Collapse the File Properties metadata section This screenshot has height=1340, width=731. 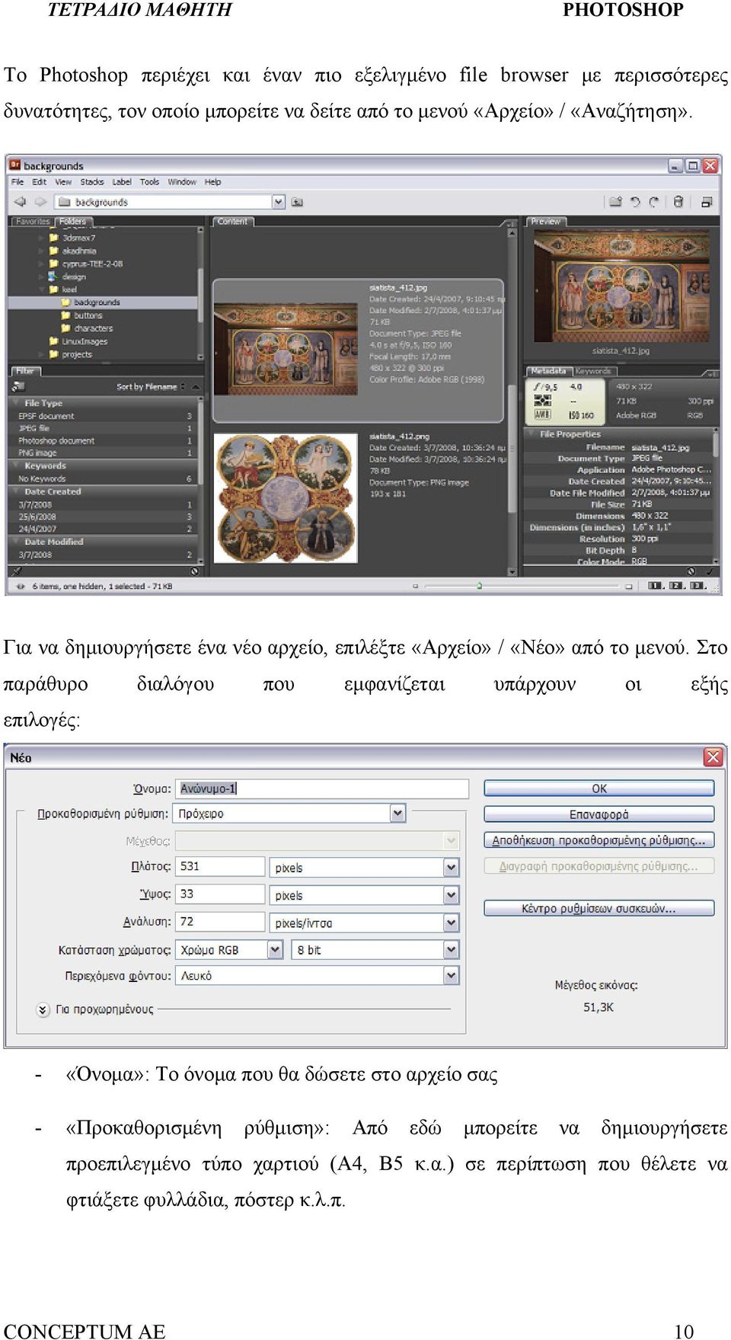[531, 433]
